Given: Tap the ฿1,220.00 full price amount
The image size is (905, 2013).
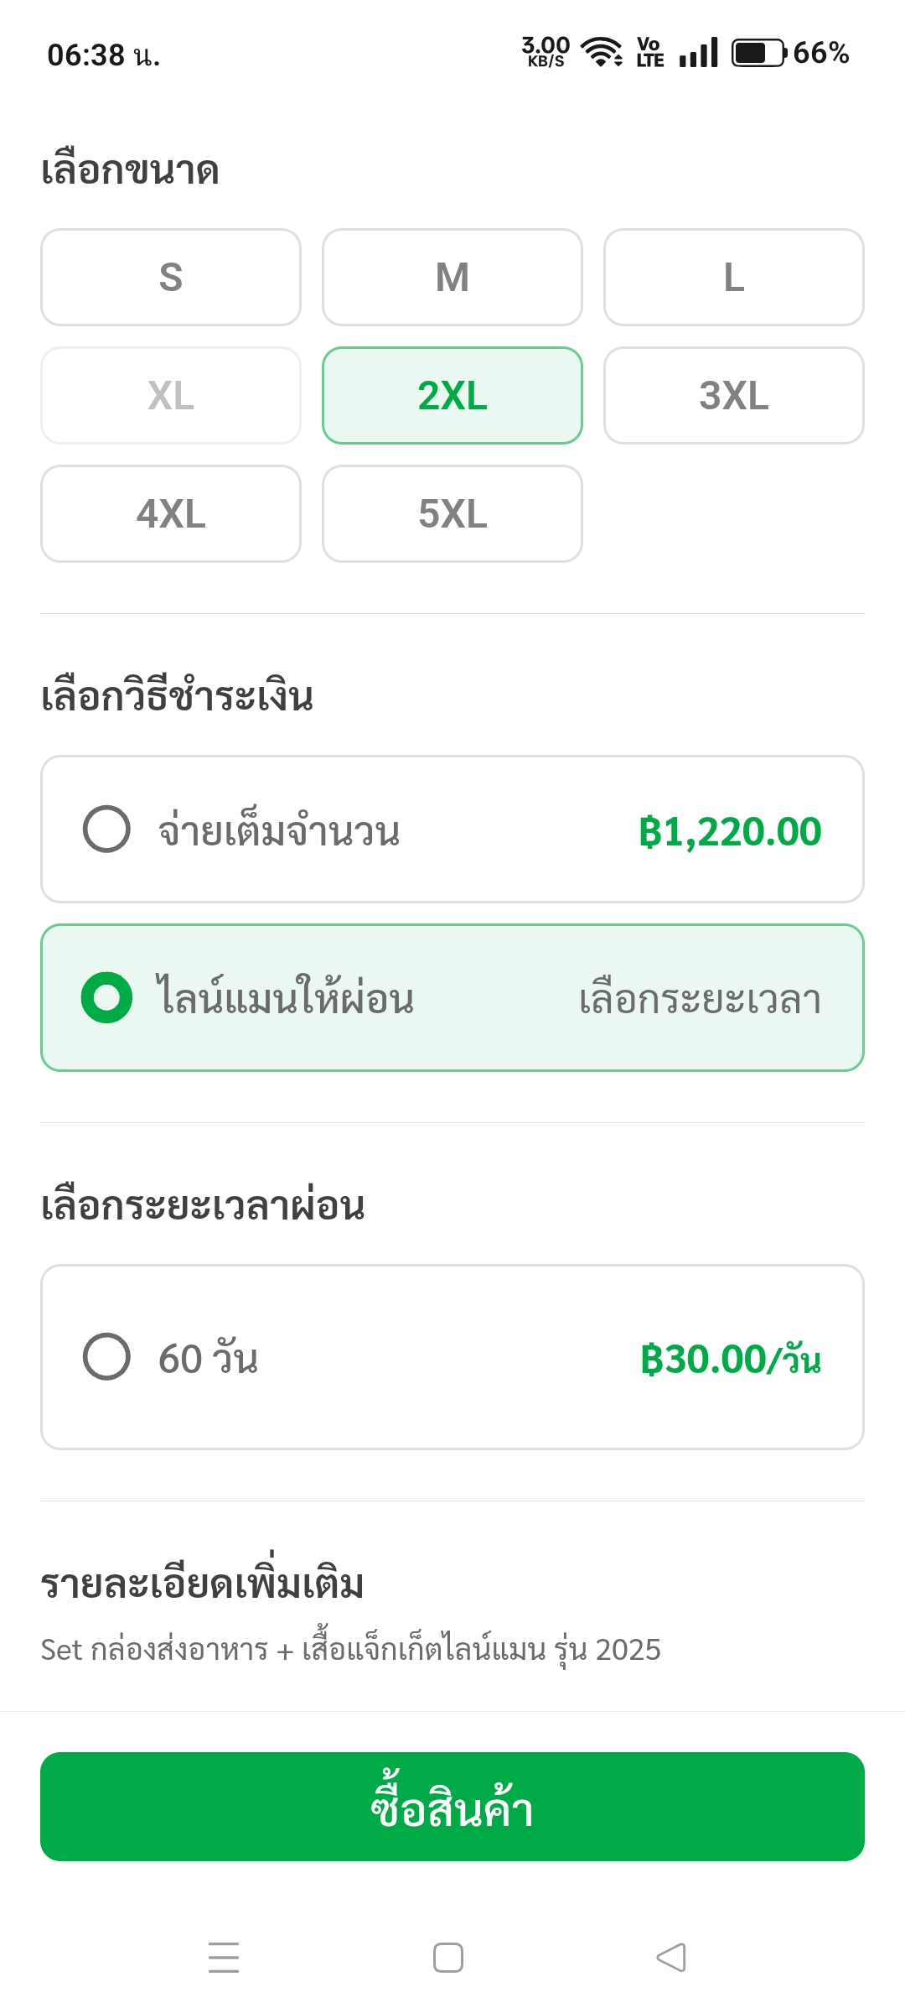Looking at the screenshot, I should click(730, 832).
